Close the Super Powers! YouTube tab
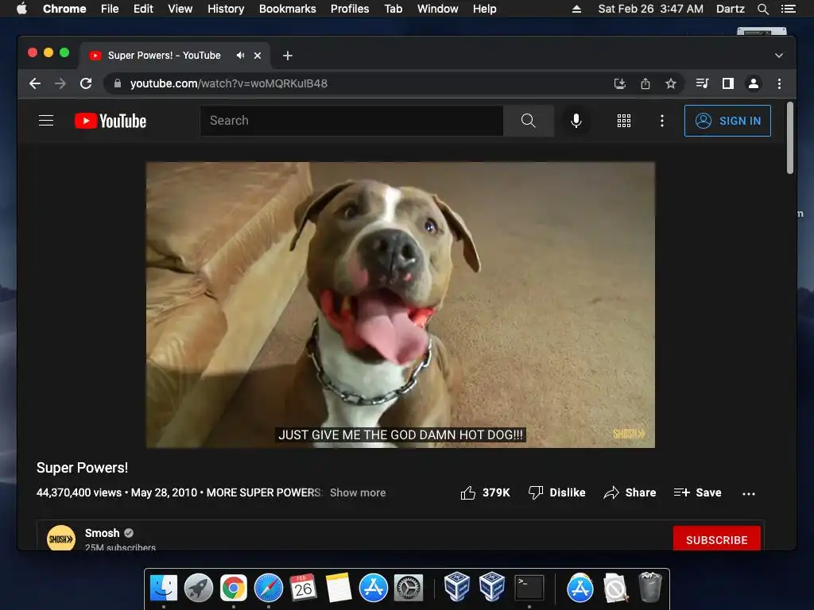 click(257, 56)
